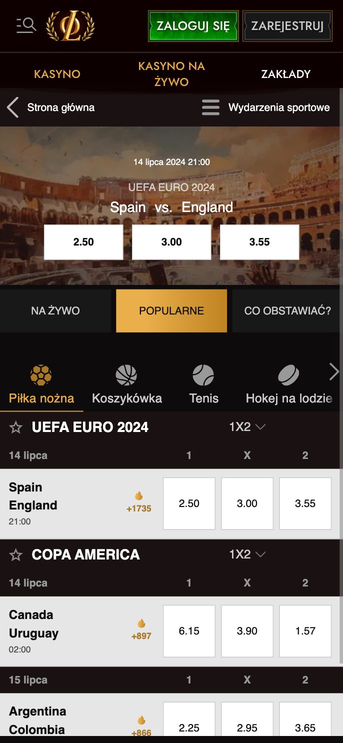Toggle the star to favorite UEFA EURO 2024
Screen dimensions: 343x743
(16, 427)
